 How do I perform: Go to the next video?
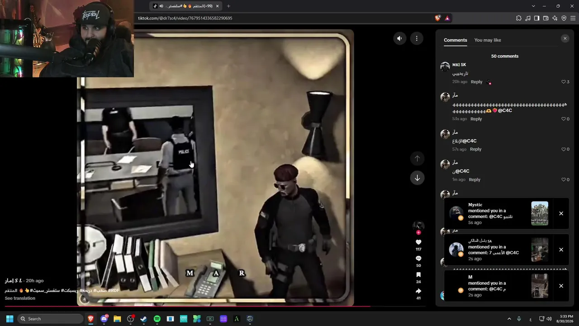417,178
